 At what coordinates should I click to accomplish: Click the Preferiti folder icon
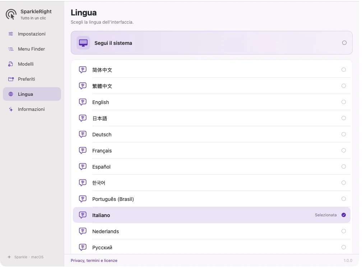[11, 79]
